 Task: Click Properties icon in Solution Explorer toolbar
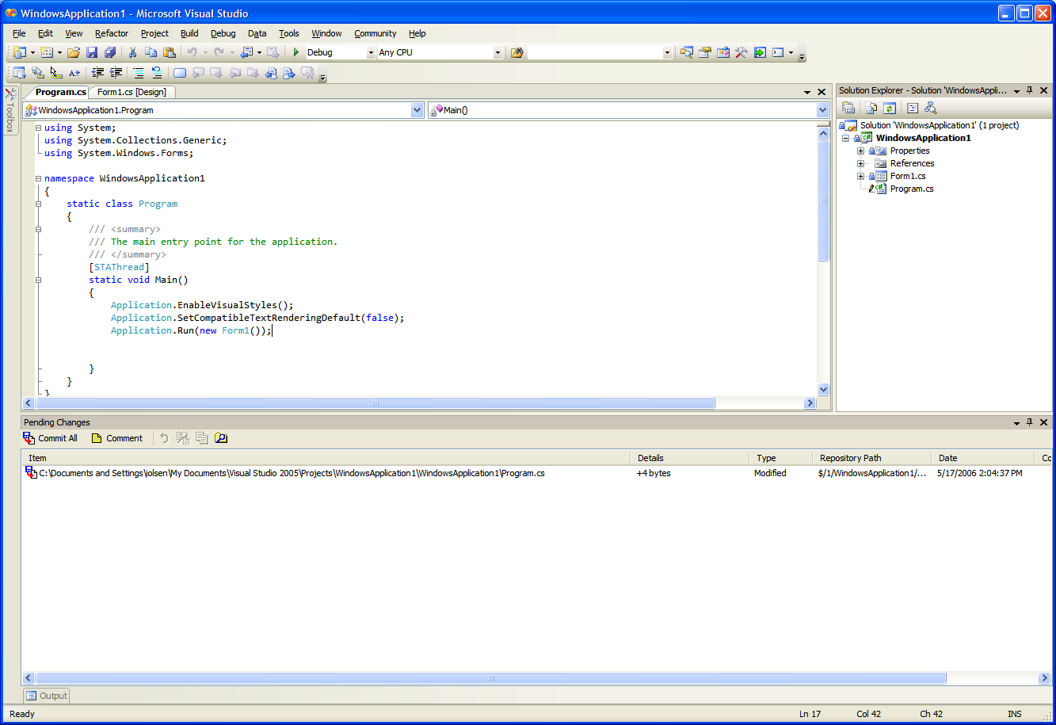click(x=848, y=108)
